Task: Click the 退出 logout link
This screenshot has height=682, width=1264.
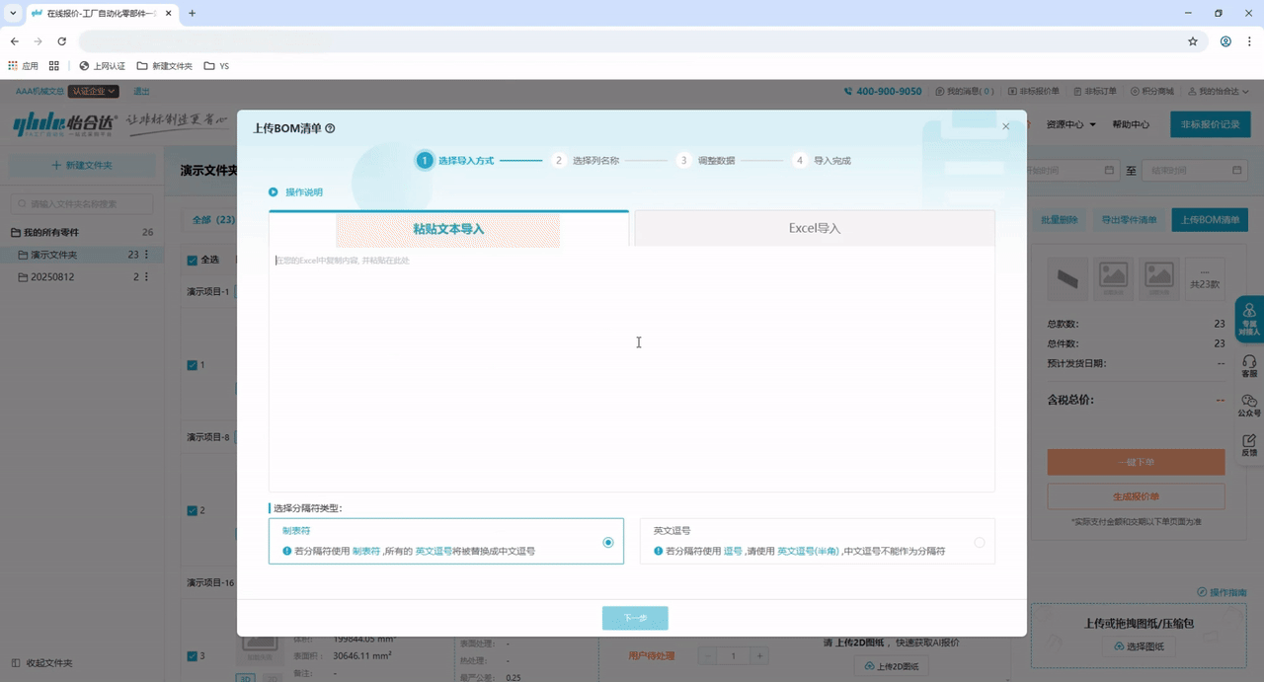Action: coord(141,91)
